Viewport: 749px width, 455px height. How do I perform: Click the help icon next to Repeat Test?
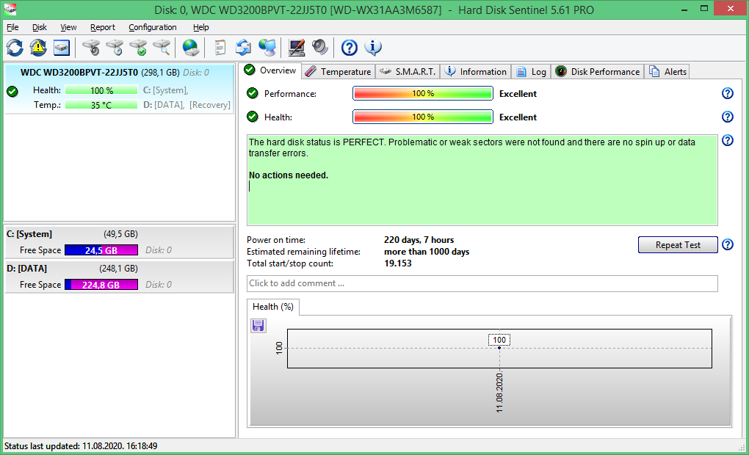pyautogui.click(x=728, y=245)
